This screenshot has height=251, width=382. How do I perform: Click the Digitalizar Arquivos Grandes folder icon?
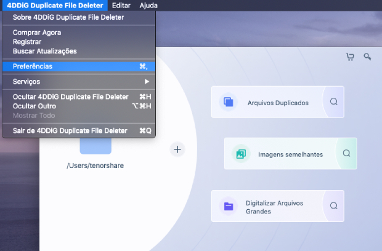pos(228,206)
